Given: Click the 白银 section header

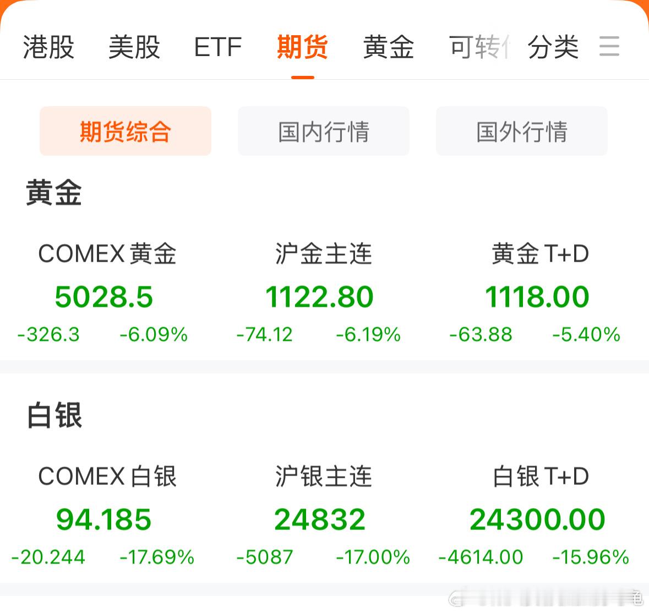Looking at the screenshot, I should pos(54,417).
